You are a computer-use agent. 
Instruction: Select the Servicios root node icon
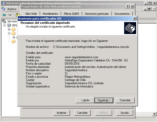click(4, 22)
